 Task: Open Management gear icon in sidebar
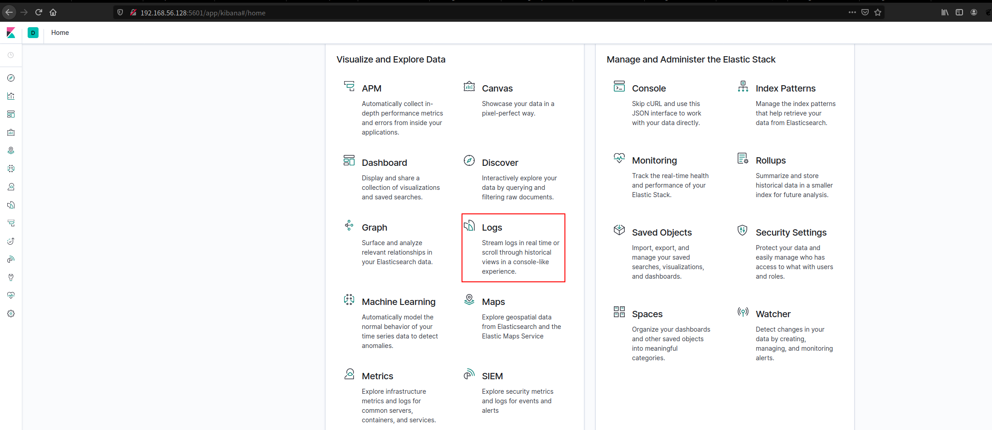click(x=11, y=314)
